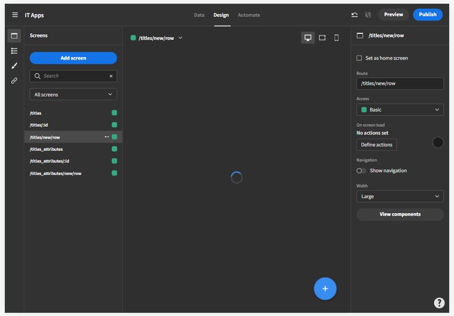Click the black color circle under On screen load
The height and width of the screenshot is (316, 454).
[x=438, y=142]
